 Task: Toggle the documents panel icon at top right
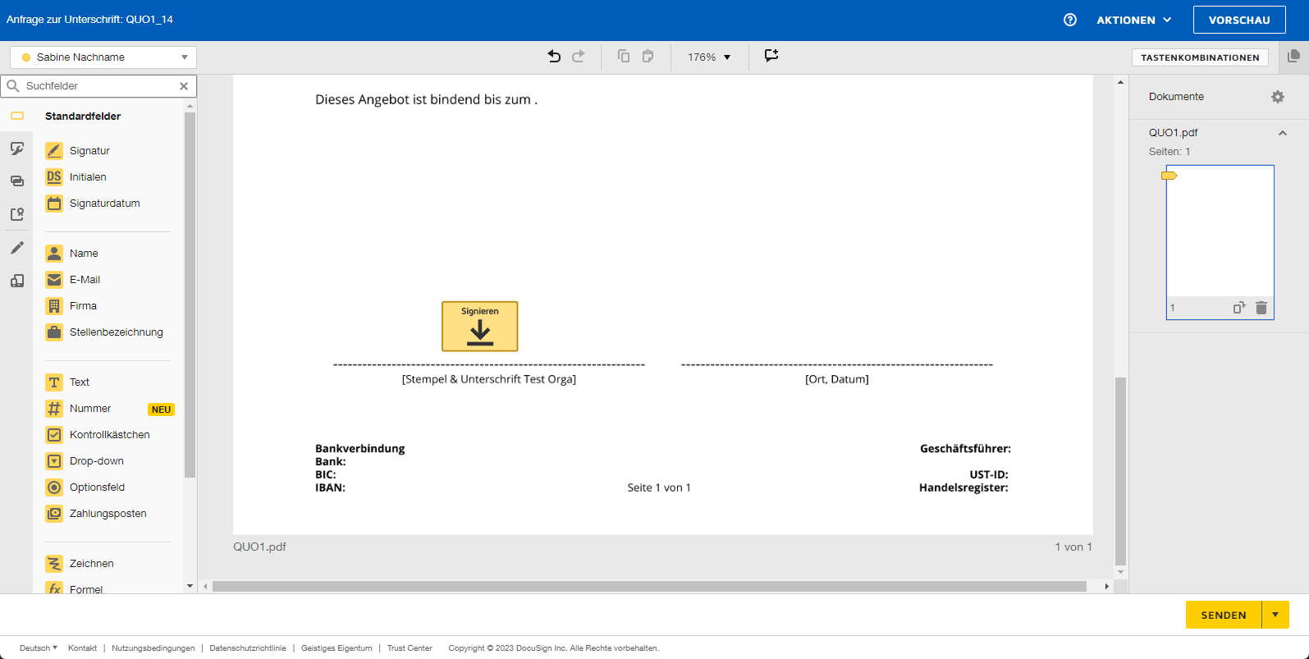coord(1293,56)
